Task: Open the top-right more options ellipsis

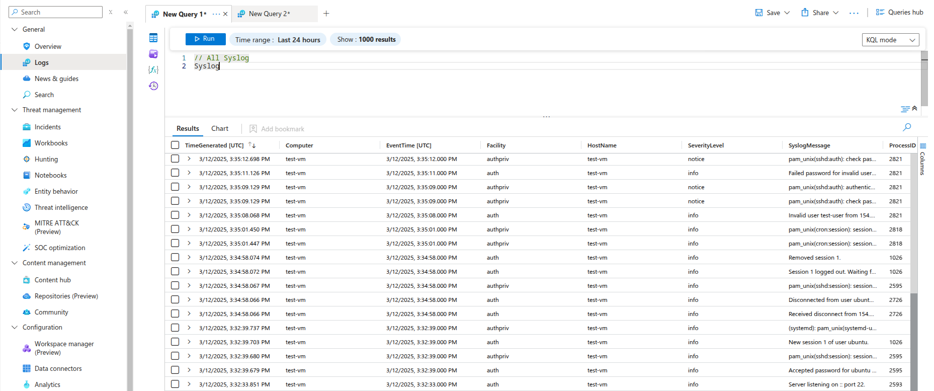Action: (854, 13)
